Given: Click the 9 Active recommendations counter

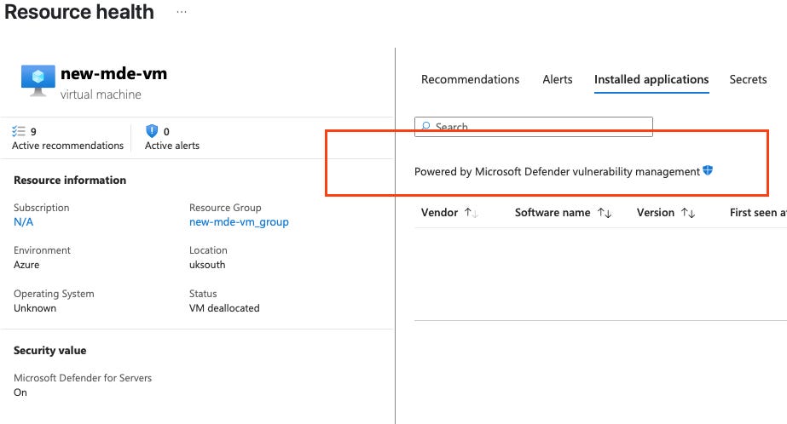Looking at the screenshot, I should click(x=67, y=138).
